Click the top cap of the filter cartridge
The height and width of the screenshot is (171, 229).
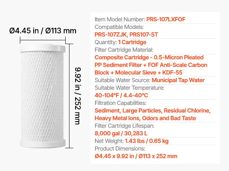(43, 48)
